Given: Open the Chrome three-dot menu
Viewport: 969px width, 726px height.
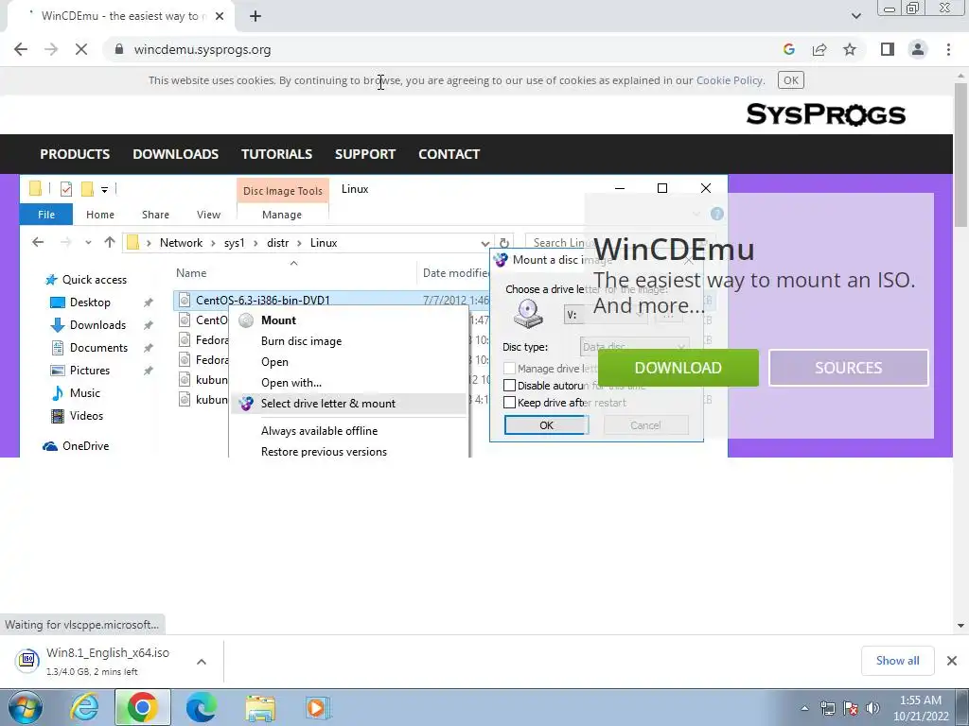Looking at the screenshot, I should coord(948,49).
